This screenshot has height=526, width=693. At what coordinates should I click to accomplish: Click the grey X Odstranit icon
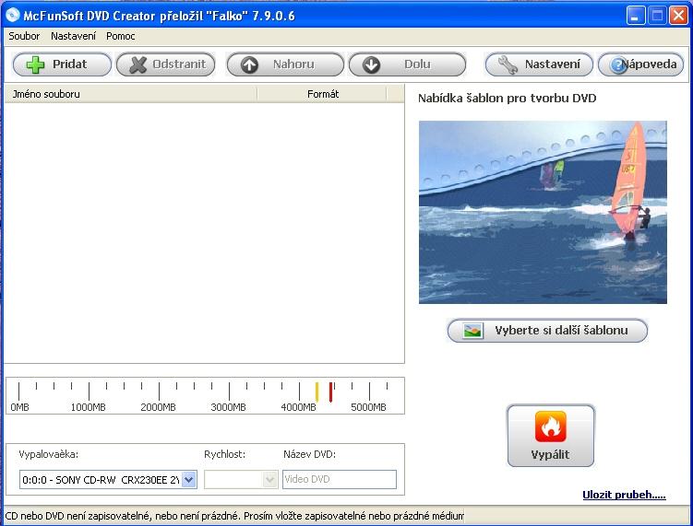(x=137, y=64)
